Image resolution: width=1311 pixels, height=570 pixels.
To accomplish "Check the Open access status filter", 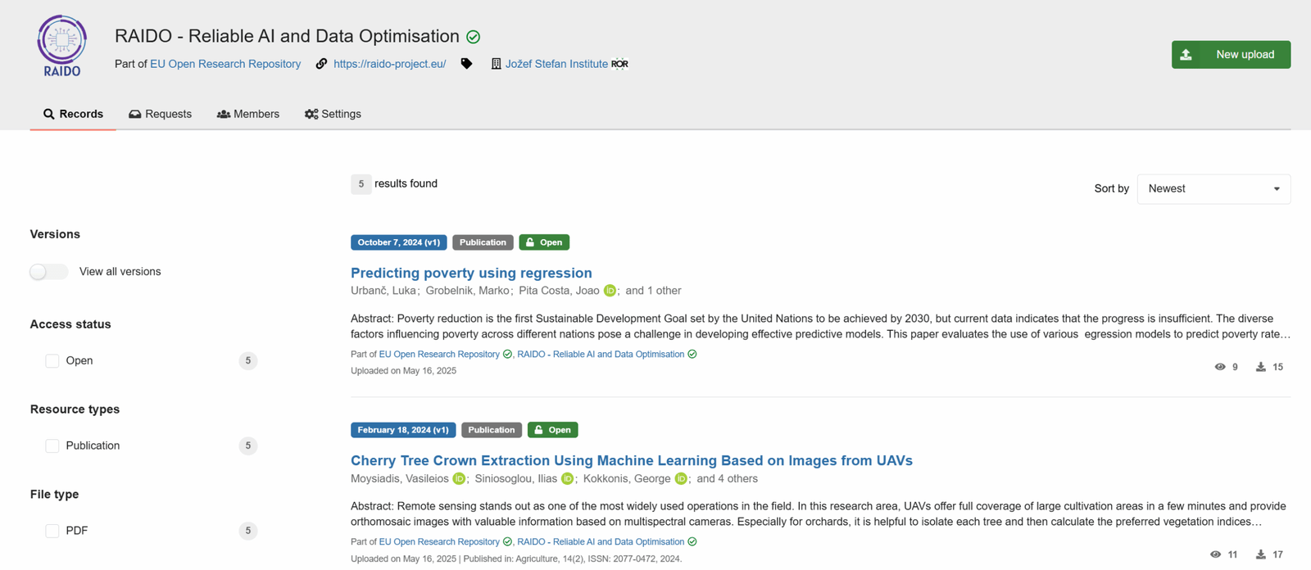I will 52,361.
